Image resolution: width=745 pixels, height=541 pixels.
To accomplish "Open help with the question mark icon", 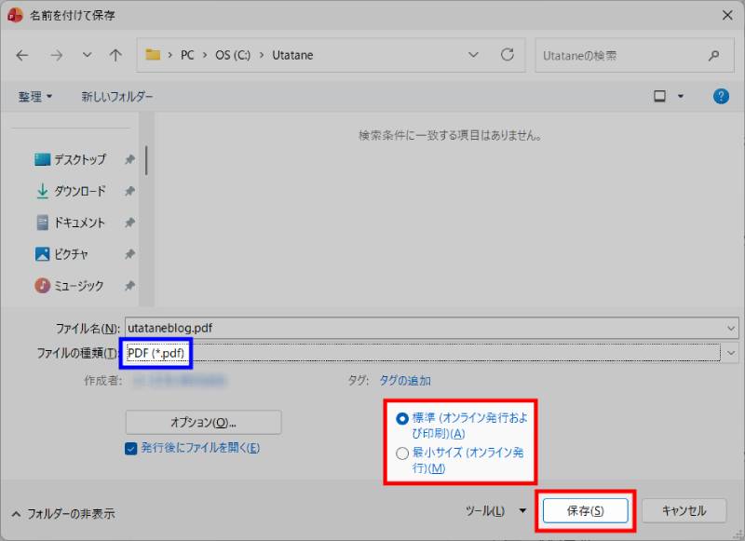I will [x=724, y=96].
